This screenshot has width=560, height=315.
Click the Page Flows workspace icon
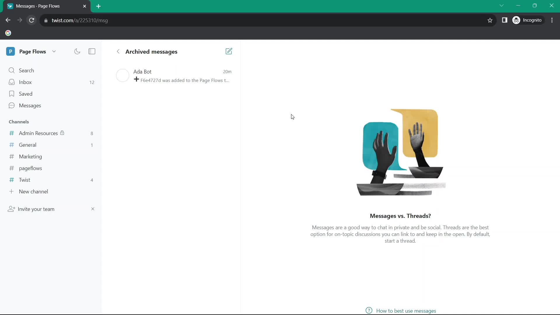[x=10, y=51]
